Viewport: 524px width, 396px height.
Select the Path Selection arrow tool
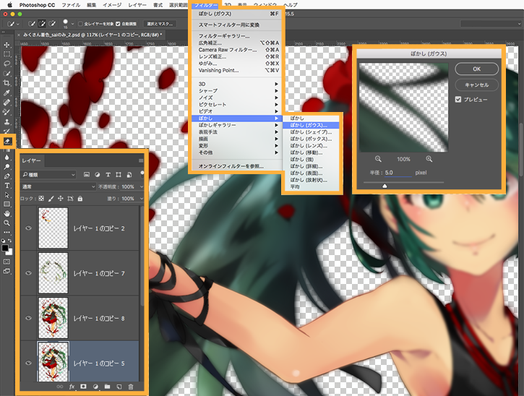(7, 195)
